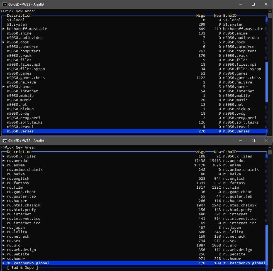This screenshot has width=273, height=271.
Task: Click the marker arrow beside ru.internet.icq
Action: point(3,219)
